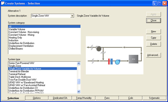This screenshot has width=168, height=102.
Task: Click the System type list up arrow
Action: (79, 64)
